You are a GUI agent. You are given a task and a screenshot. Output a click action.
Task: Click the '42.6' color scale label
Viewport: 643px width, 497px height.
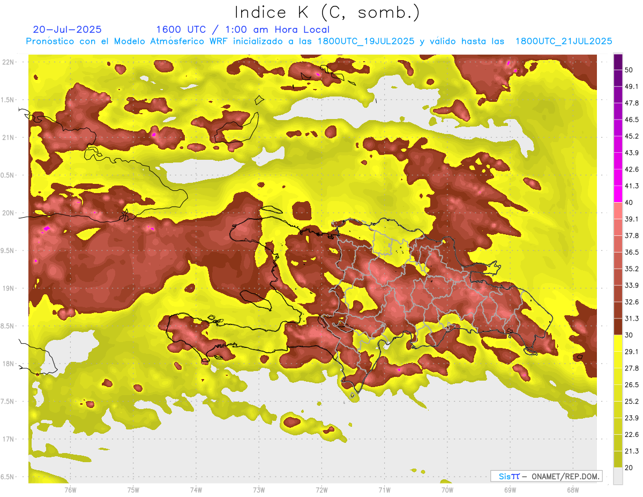coord(631,169)
